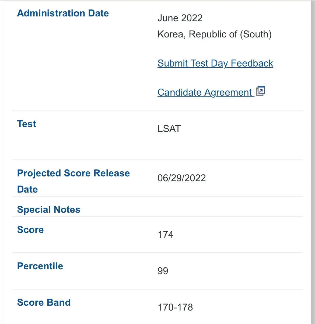Viewport: 315px width, 324px height.
Task: Select the LSAT test value
Action: [x=169, y=129]
